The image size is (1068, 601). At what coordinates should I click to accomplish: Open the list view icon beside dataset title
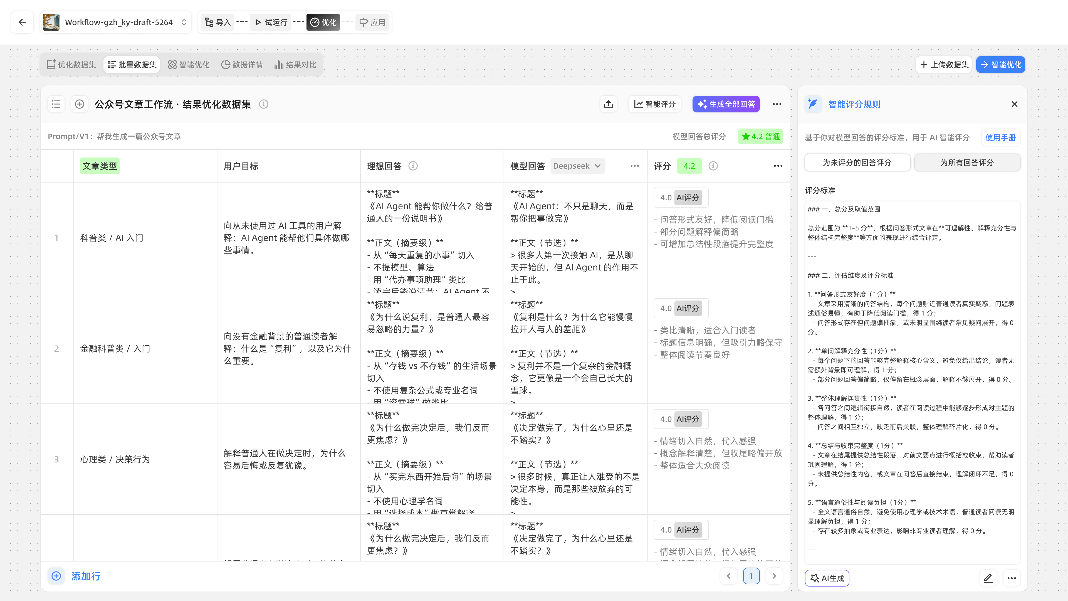pyautogui.click(x=56, y=104)
